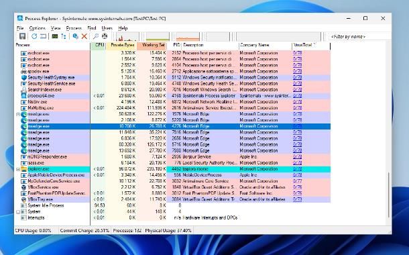Select the SecurityHealthService.exe process name

[x=52, y=84]
